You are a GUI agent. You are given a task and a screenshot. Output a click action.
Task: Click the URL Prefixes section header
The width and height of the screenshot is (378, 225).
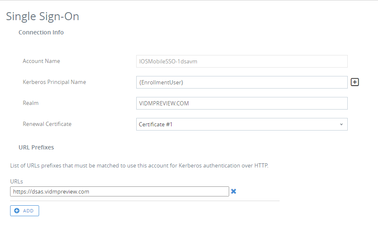pyautogui.click(x=36, y=147)
